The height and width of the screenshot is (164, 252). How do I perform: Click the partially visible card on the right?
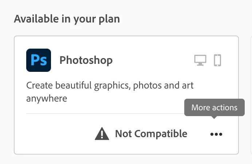(x=251, y=95)
